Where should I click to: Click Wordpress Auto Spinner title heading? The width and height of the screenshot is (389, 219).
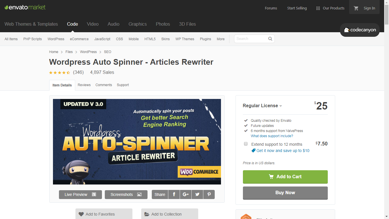(x=131, y=62)
